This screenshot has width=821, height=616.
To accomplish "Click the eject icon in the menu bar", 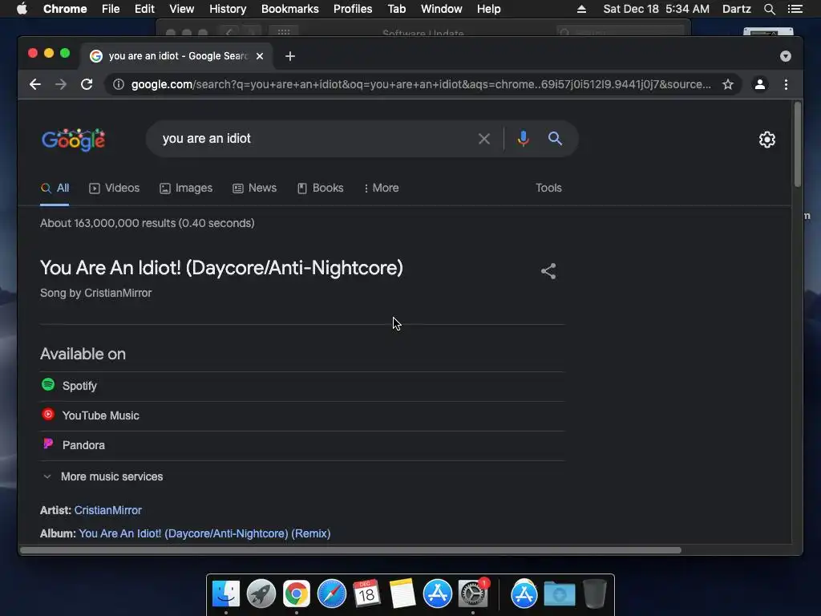I will click(x=581, y=9).
